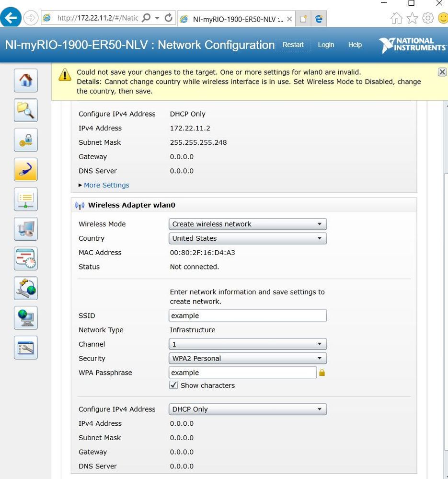Refresh the page with reload icon
The width and height of the screenshot is (448, 479).
[169, 18]
